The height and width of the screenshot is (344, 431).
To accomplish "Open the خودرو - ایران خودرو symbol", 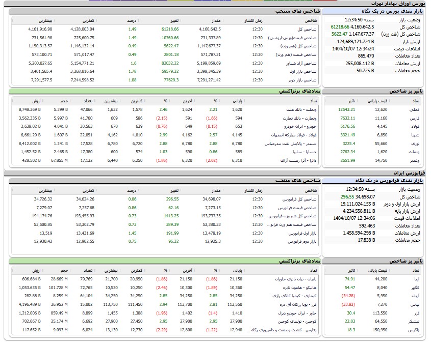I will [299, 126].
